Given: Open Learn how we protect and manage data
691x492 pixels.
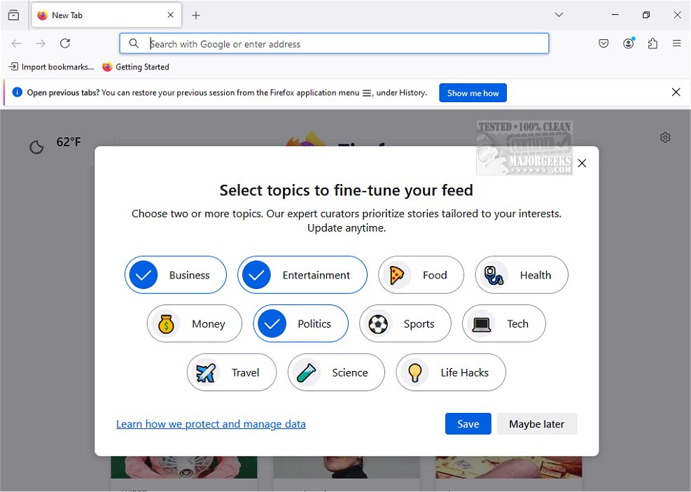Looking at the screenshot, I should tap(211, 424).
